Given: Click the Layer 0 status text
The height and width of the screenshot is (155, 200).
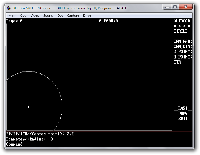Looking at the screenshot, I should click(x=15, y=21).
